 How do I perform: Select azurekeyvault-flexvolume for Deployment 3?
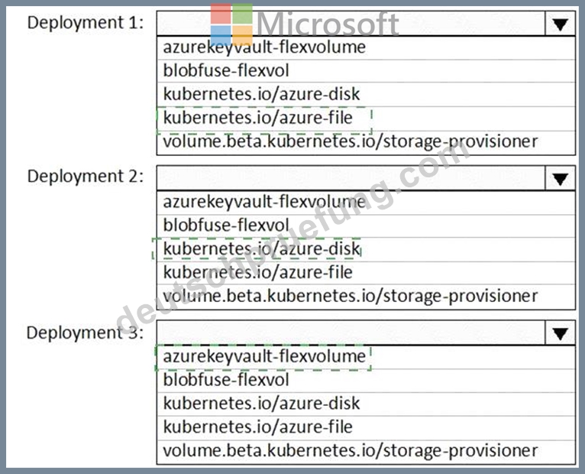pos(366,357)
